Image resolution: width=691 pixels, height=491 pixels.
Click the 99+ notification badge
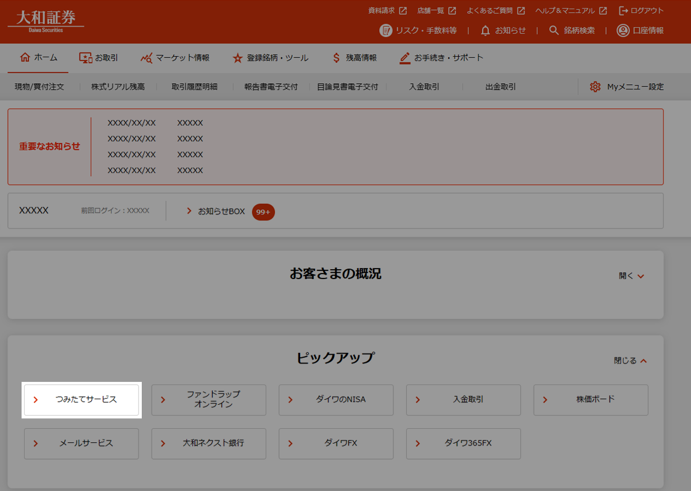click(x=263, y=212)
